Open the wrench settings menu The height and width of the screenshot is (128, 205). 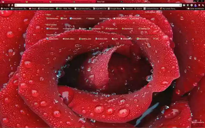[203, 5]
